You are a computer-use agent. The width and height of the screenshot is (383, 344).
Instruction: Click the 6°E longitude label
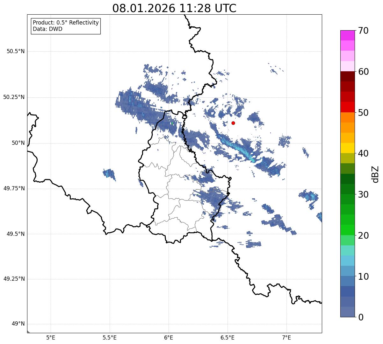tap(169, 338)
